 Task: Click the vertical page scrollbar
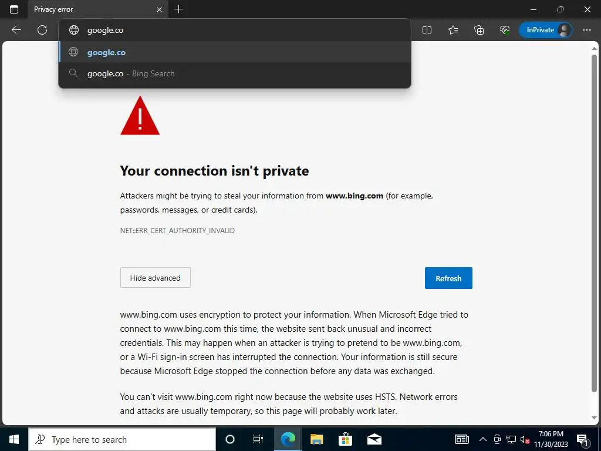pos(594,223)
